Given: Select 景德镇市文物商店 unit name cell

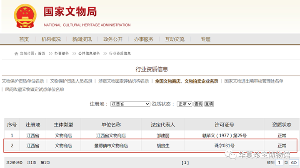Looking at the screenshot, I should click(x=111, y=146).
